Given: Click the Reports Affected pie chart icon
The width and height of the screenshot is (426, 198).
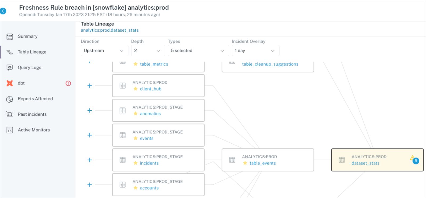Looking at the screenshot, I should 10,99.
